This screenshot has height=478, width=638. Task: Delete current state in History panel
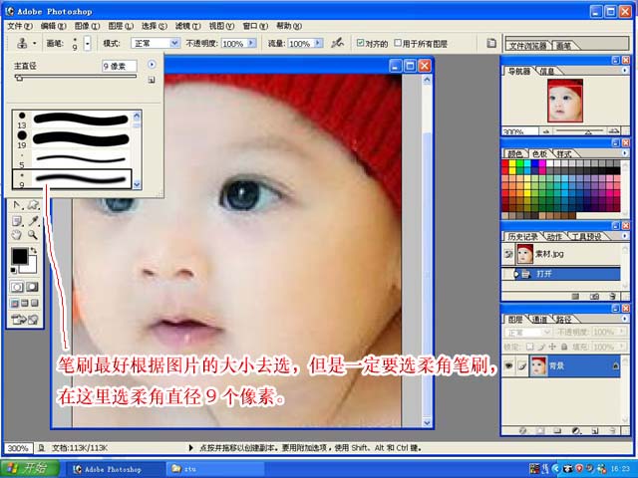(612, 297)
